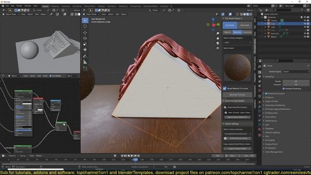This screenshot has height=175, width=311.
Task: Click Open Original Blend File button
Action: [238, 117]
